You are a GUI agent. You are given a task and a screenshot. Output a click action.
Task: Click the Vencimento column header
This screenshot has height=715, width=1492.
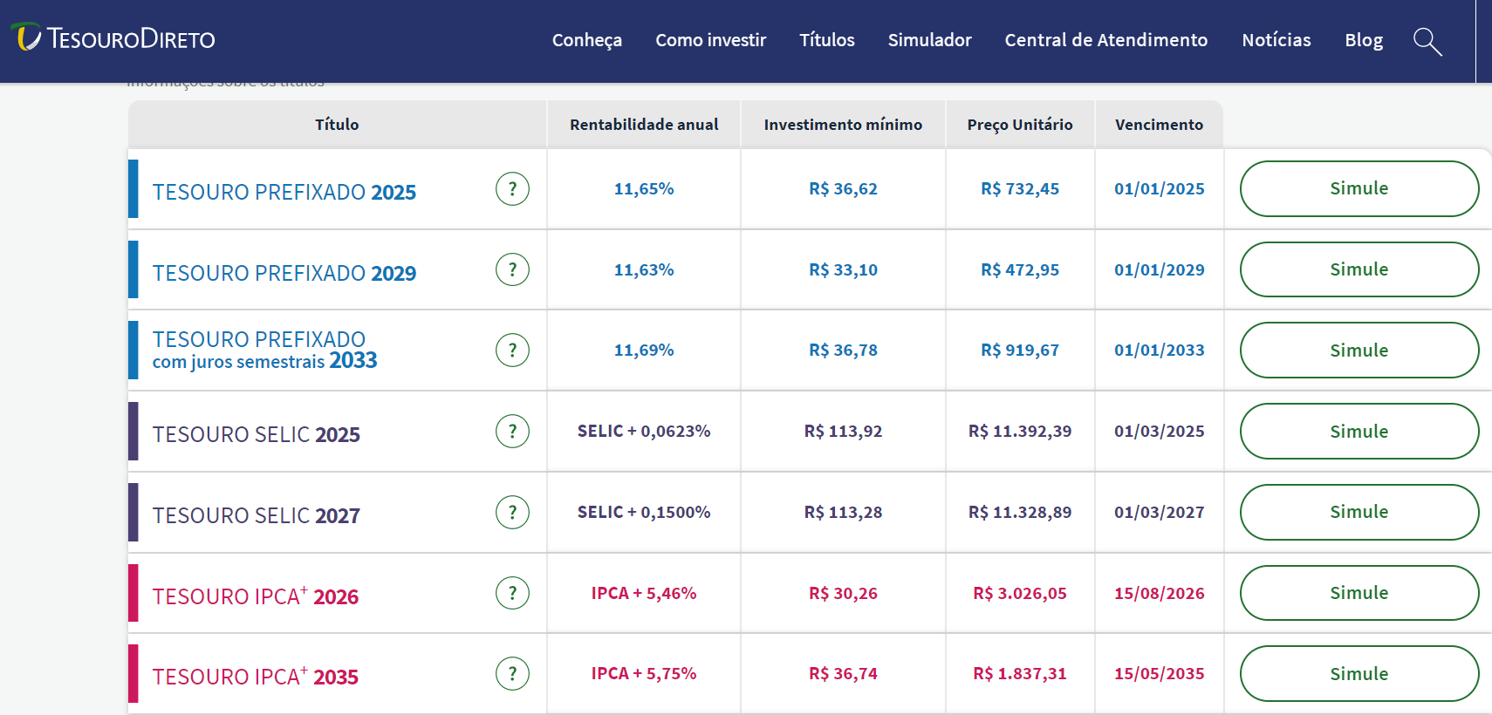point(1159,125)
